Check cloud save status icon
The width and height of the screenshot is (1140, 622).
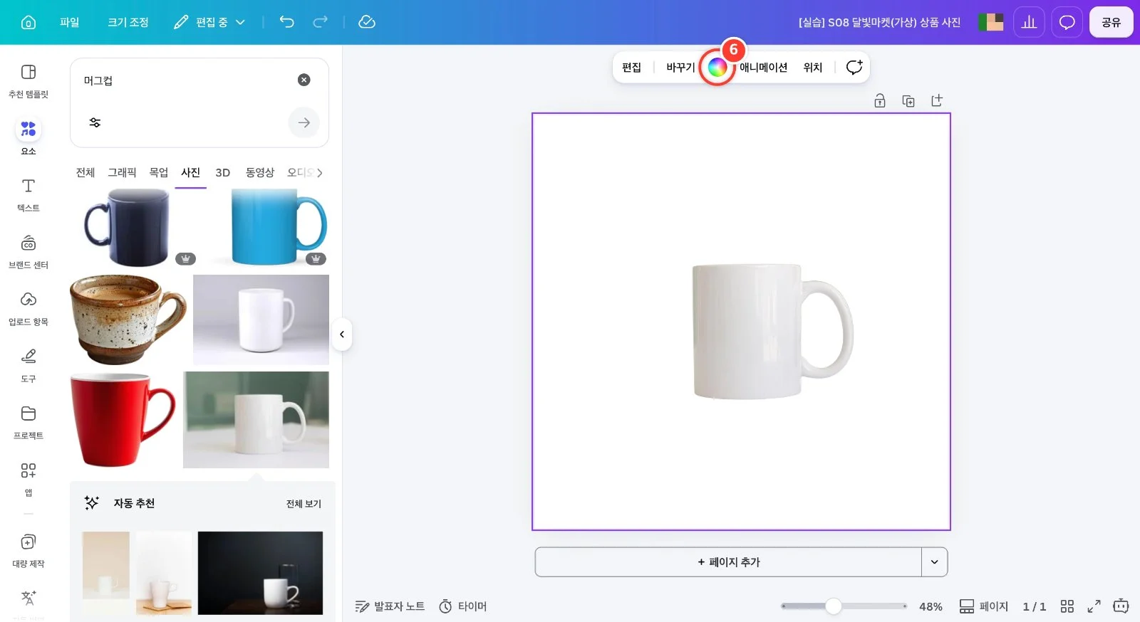pos(367,22)
